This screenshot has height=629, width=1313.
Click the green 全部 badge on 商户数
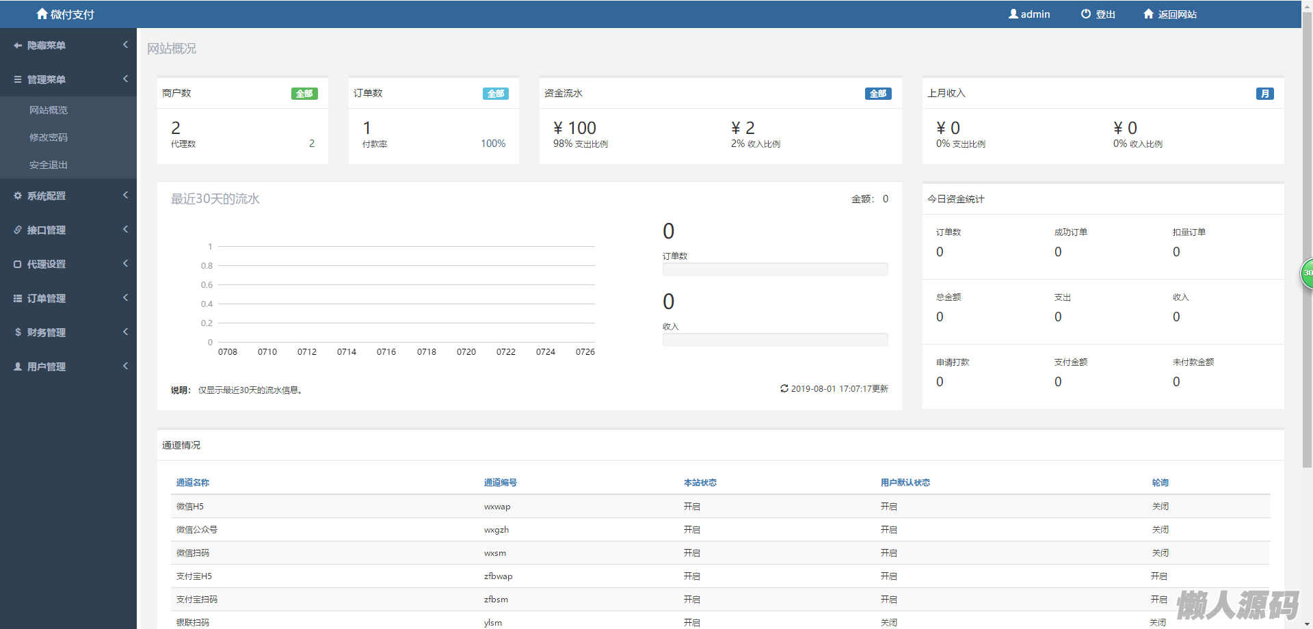point(304,94)
